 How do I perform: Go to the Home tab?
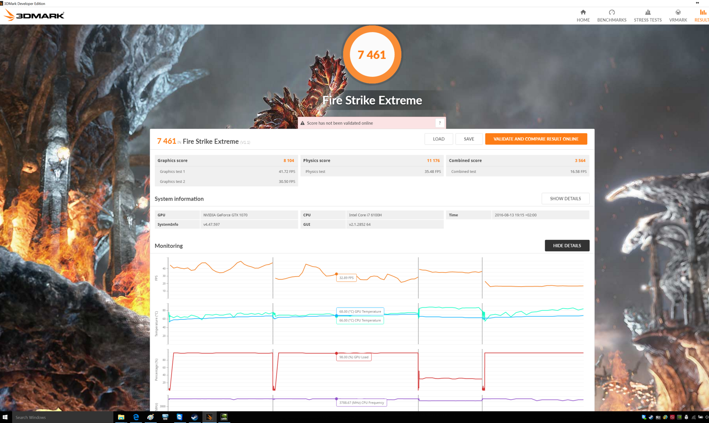tap(583, 15)
